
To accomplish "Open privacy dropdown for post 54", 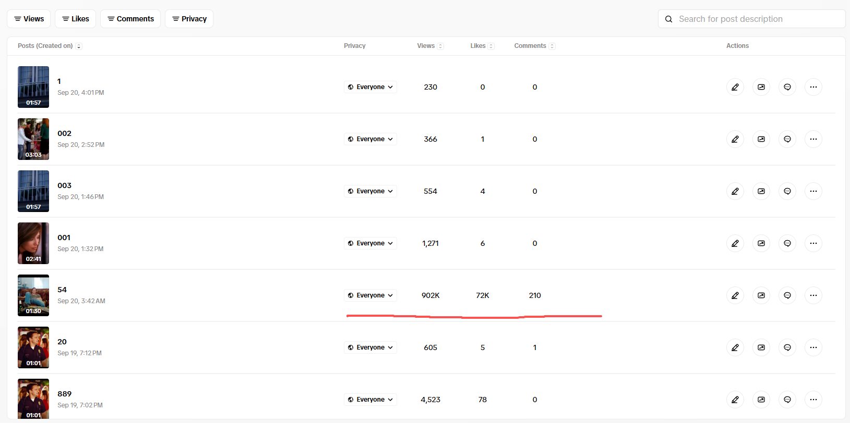I will pos(370,295).
